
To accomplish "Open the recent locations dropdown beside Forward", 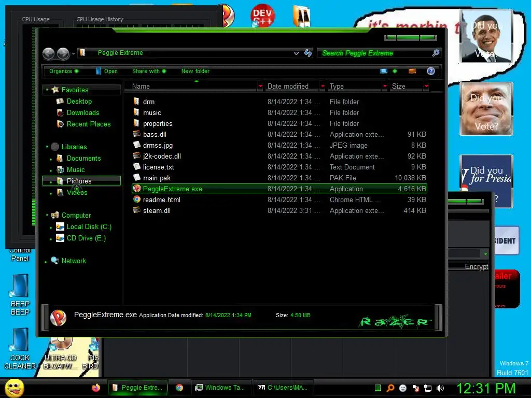I will 73,54.
